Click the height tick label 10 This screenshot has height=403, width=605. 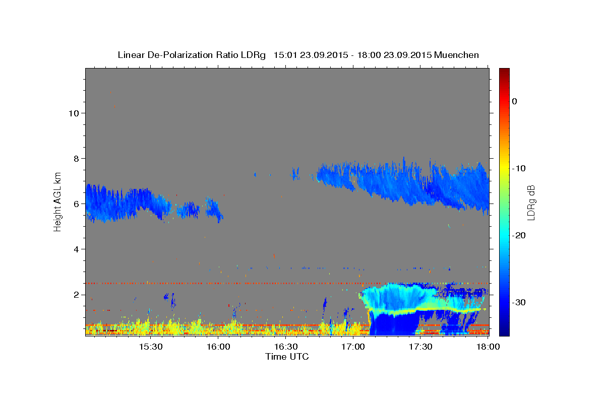(x=73, y=113)
